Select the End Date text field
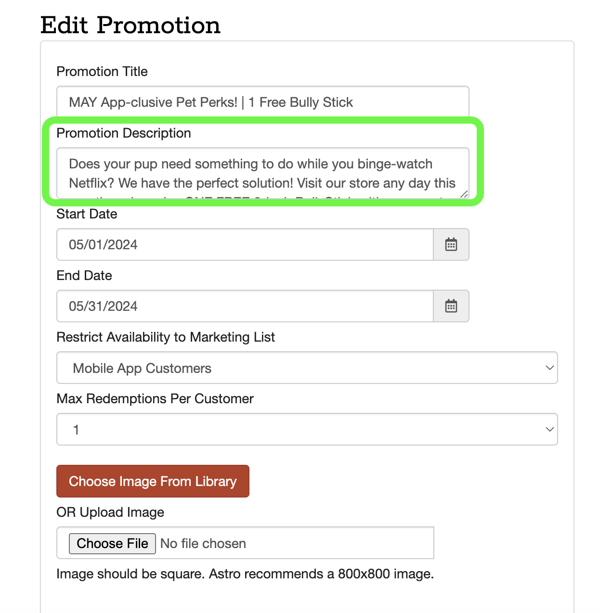The height and width of the screenshot is (613, 600). (245, 306)
